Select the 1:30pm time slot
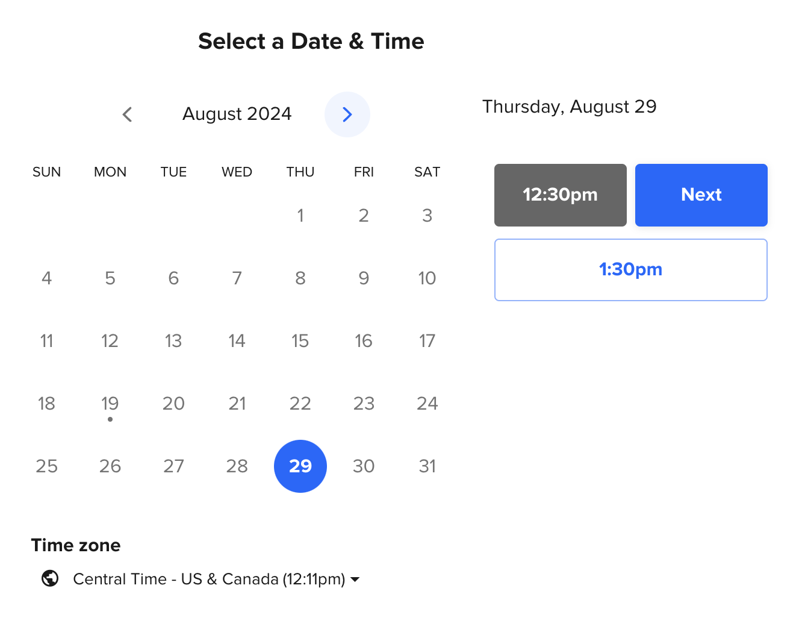Screen dimensions: 802x641 click(630, 270)
